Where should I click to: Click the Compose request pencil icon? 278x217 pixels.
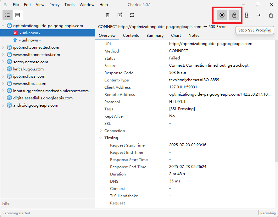point(120,15)
